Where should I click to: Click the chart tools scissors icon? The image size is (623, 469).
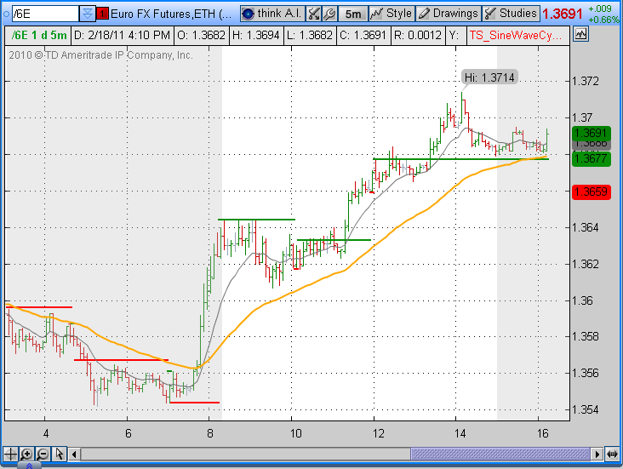[x=314, y=14]
